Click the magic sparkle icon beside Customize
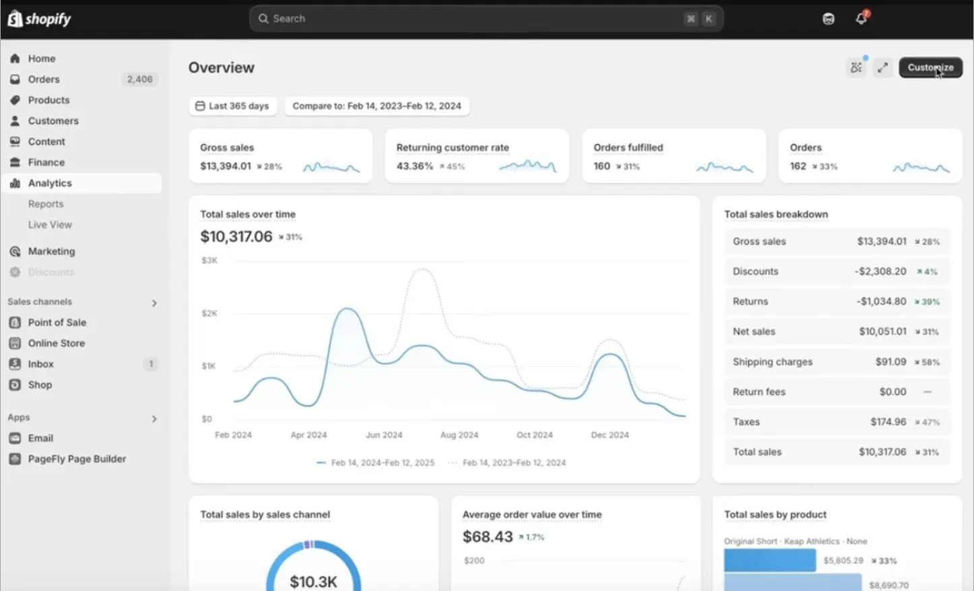Screen dimensions: 974x591 856,67
